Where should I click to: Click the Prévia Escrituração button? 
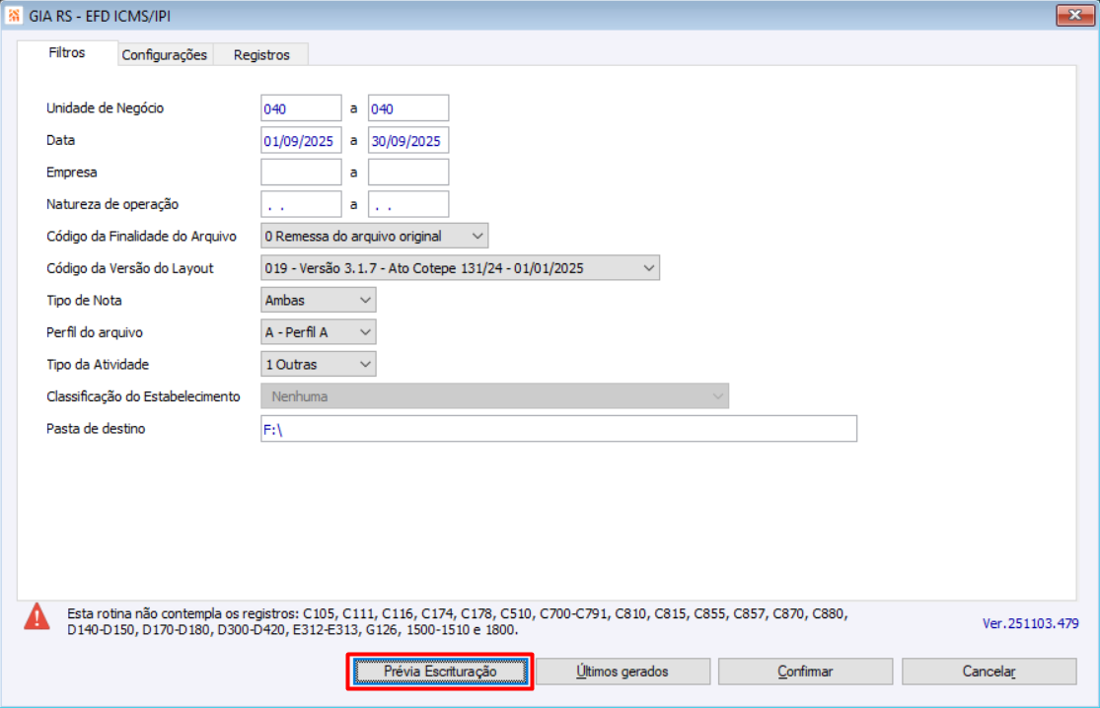coord(440,672)
